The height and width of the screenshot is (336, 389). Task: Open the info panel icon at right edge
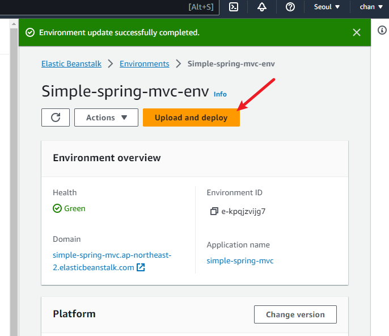pos(382,30)
